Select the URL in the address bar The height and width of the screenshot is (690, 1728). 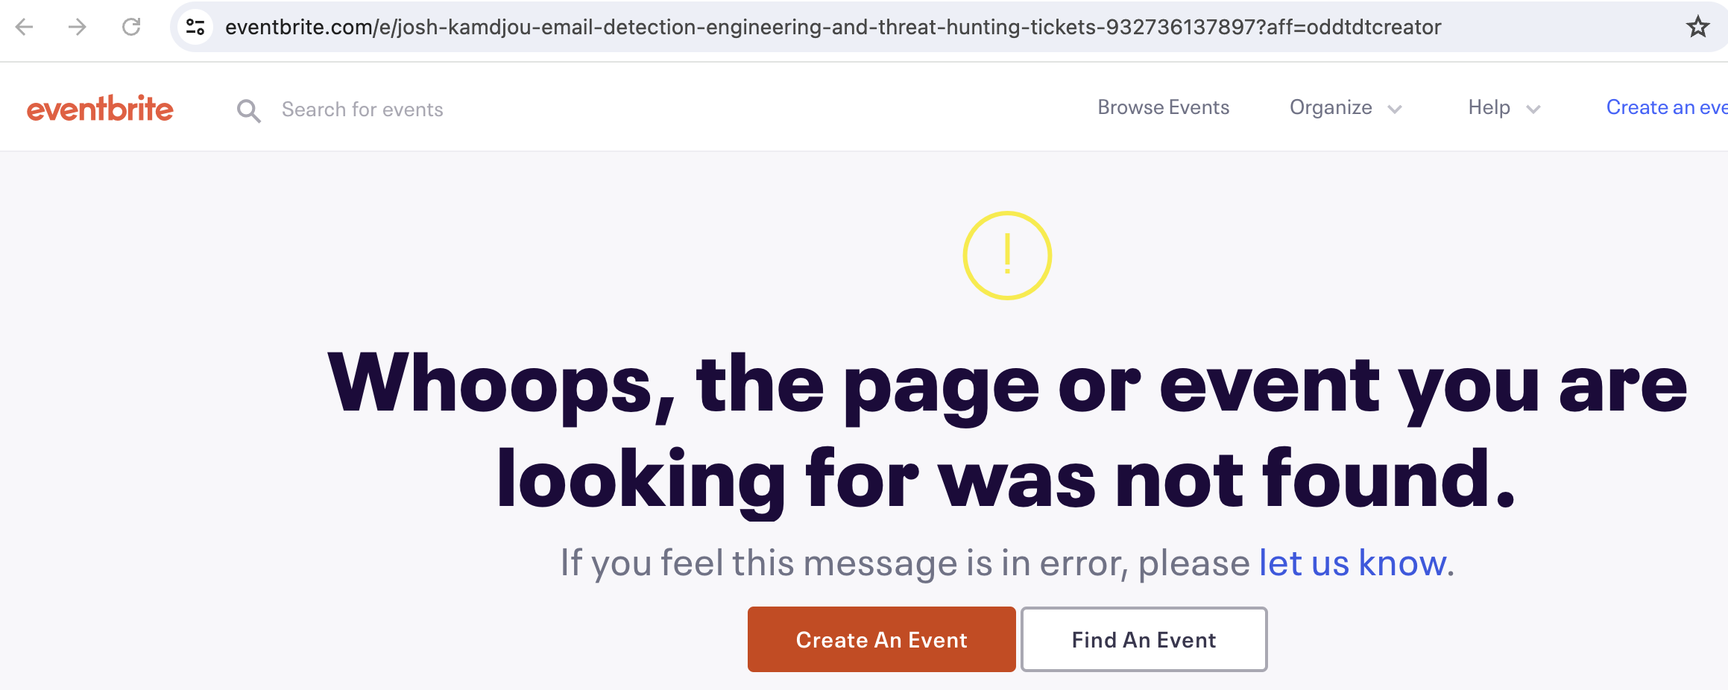[x=833, y=28]
